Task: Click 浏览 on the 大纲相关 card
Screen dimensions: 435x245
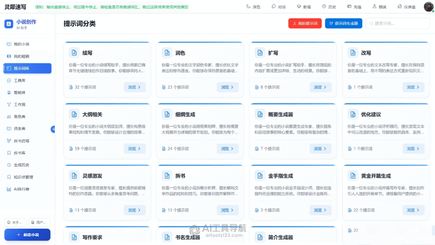Action: pyautogui.click(x=135, y=148)
